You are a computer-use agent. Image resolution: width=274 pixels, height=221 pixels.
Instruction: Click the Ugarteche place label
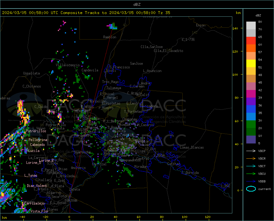tap(82, 152)
